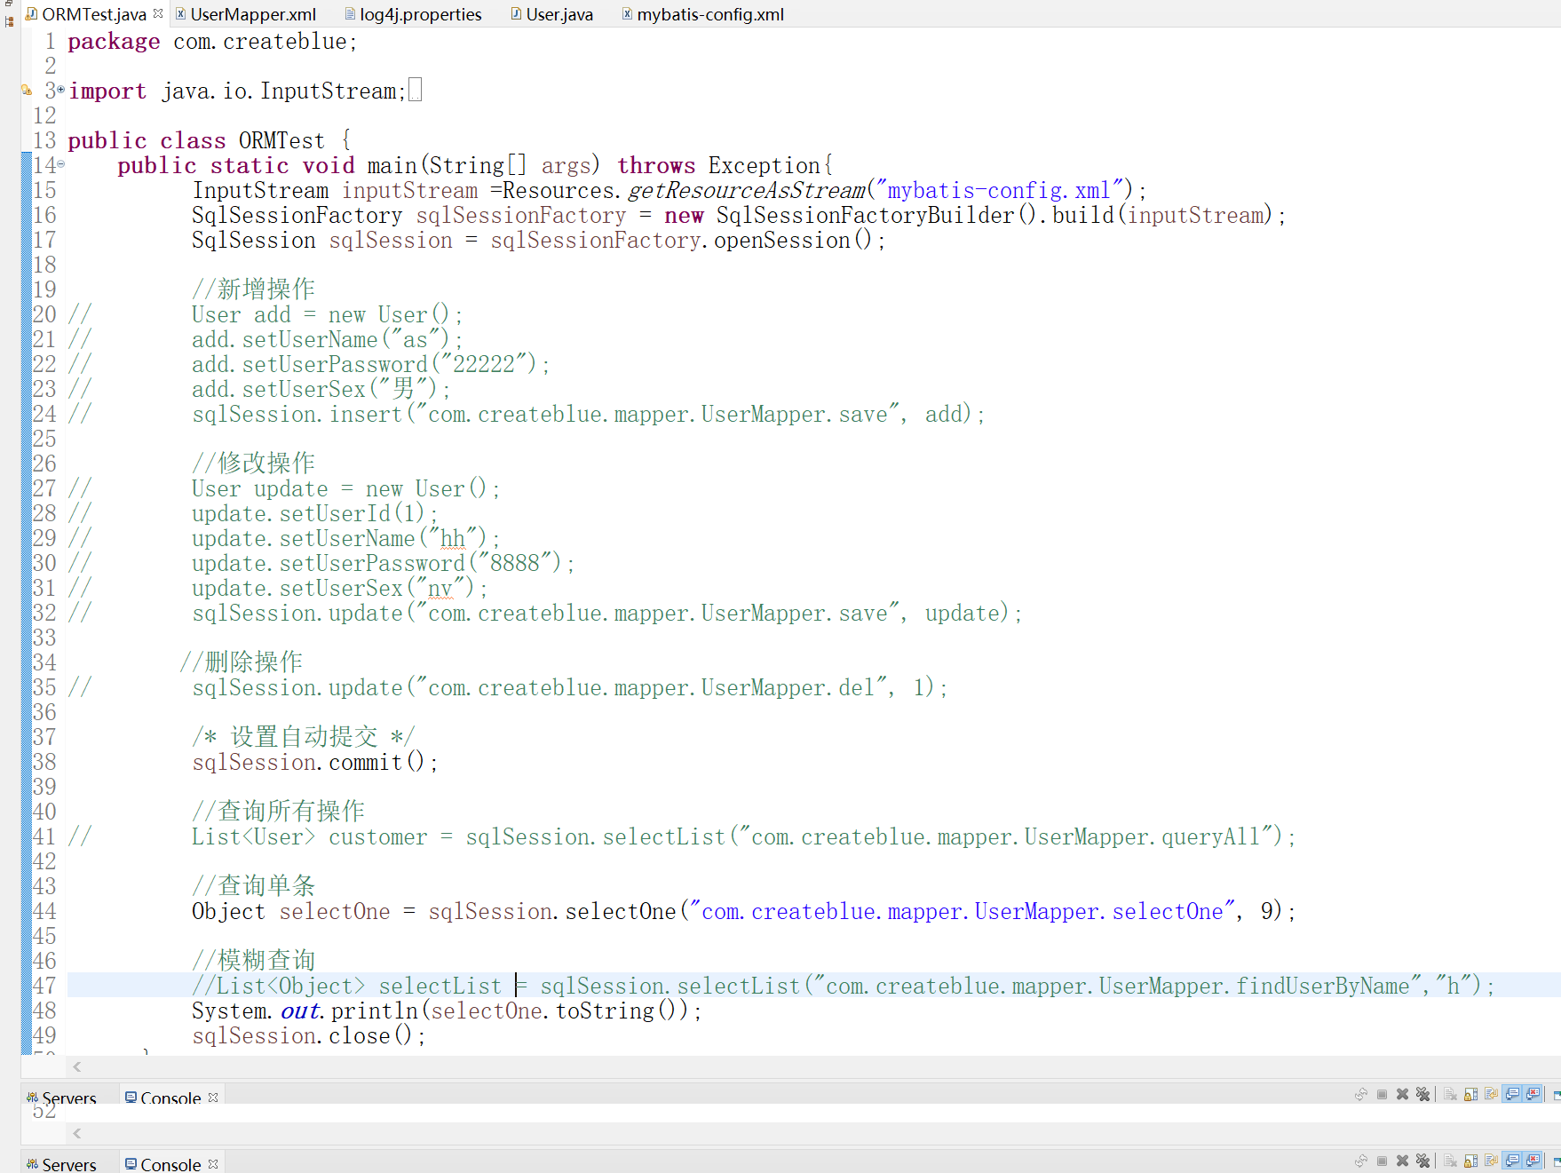
Task: Open the hierarchy view icon in left sidebar
Action: pos(10,21)
